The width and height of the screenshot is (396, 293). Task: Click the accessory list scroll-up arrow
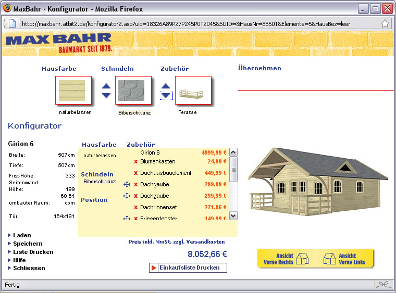click(233, 152)
